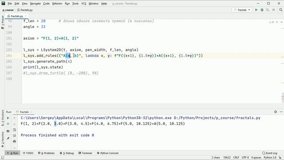
Task: Go down the stack trace arrow
Action: click(x=15, y=124)
